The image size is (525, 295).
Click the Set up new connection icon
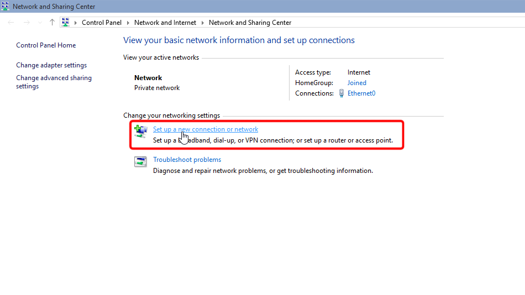[140, 131]
